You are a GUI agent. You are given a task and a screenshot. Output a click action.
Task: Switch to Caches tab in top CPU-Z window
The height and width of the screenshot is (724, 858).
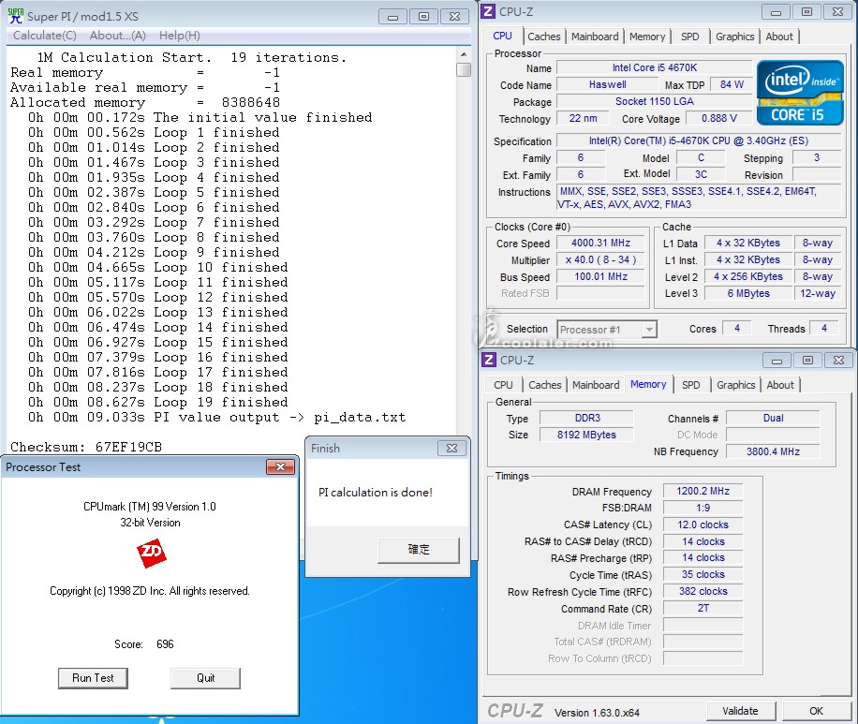[x=544, y=37]
